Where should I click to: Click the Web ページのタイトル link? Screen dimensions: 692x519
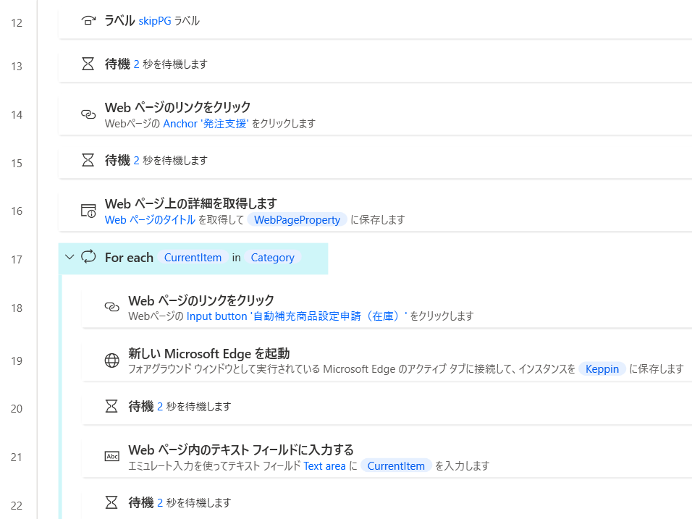(150, 220)
